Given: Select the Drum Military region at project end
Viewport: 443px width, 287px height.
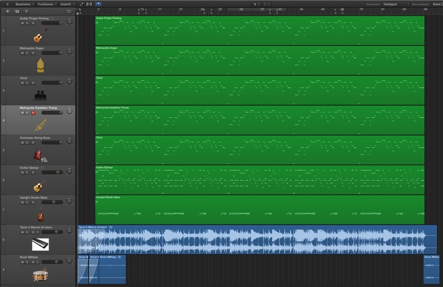Looking at the screenshot, I should (431, 269).
